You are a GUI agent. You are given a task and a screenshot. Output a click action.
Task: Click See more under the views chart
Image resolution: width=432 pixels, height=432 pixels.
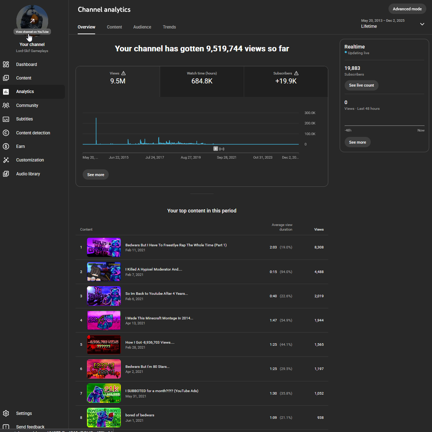point(96,175)
